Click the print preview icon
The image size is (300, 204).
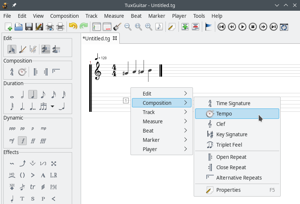[50, 27]
